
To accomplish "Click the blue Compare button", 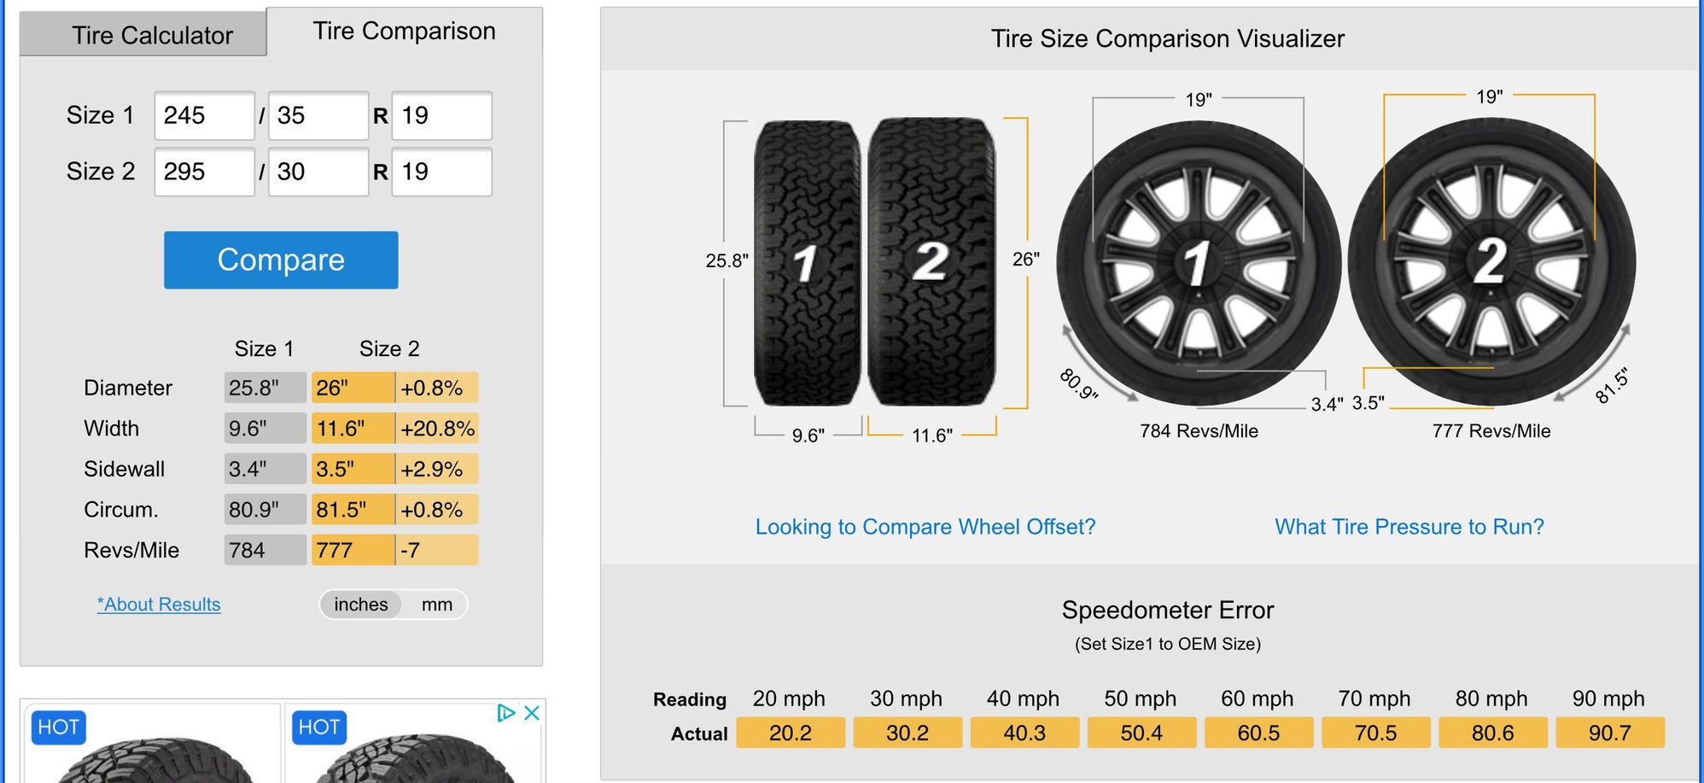I will (281, 260).
